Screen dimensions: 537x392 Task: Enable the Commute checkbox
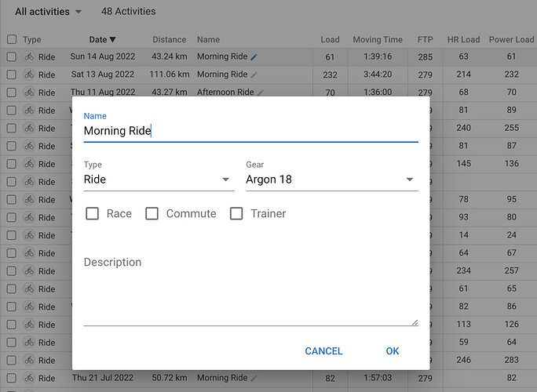152,213
